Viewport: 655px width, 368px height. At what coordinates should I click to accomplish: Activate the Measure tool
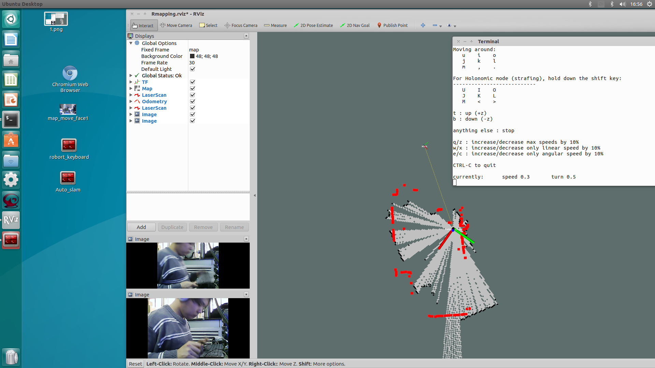tap(275, 26)
